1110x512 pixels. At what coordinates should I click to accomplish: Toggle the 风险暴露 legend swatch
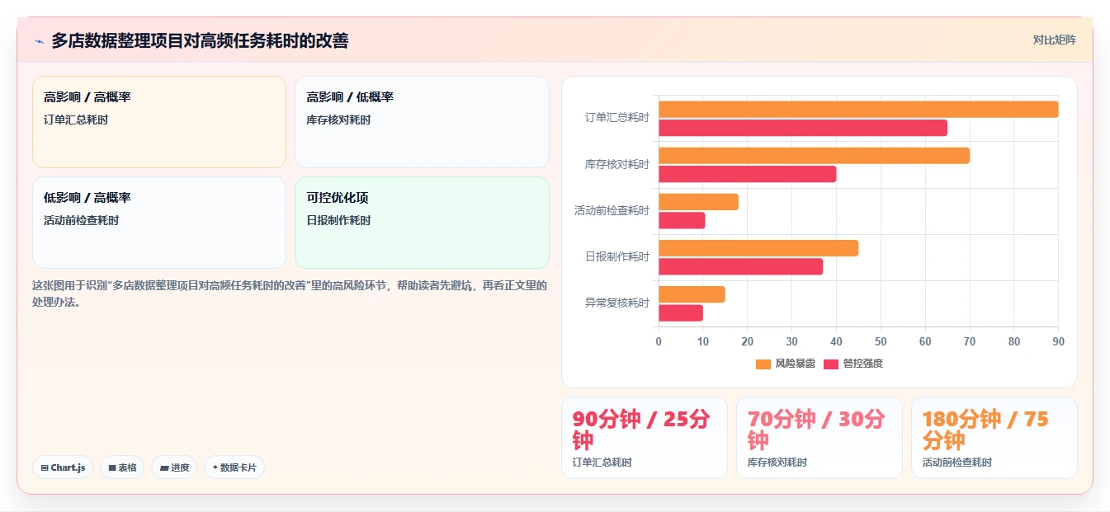click(763, 364)
